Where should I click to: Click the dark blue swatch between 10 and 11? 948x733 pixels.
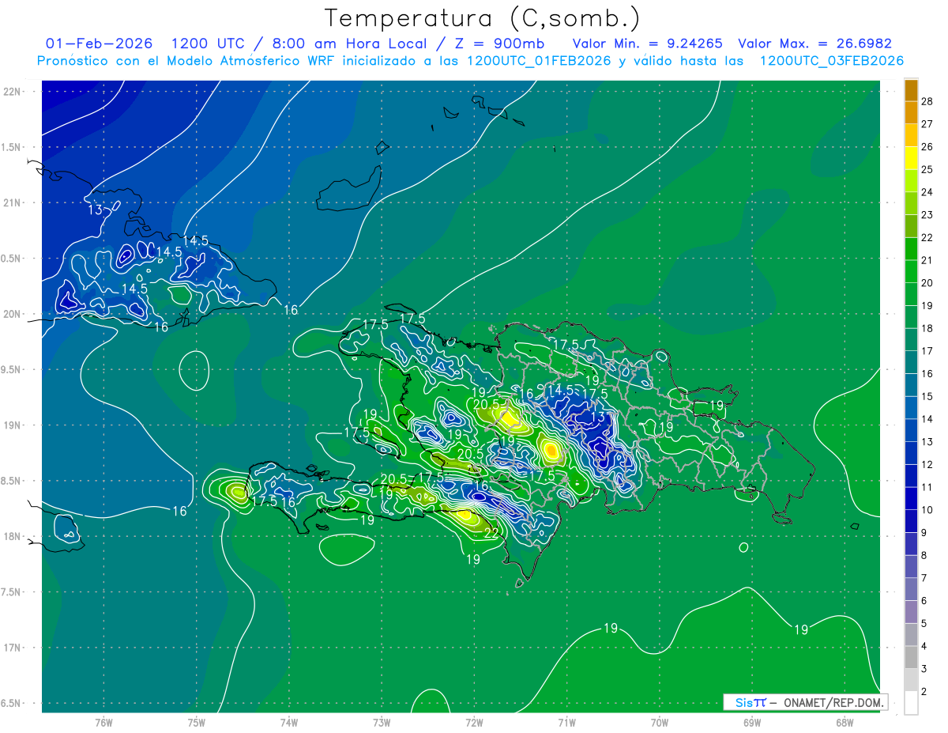911,499
